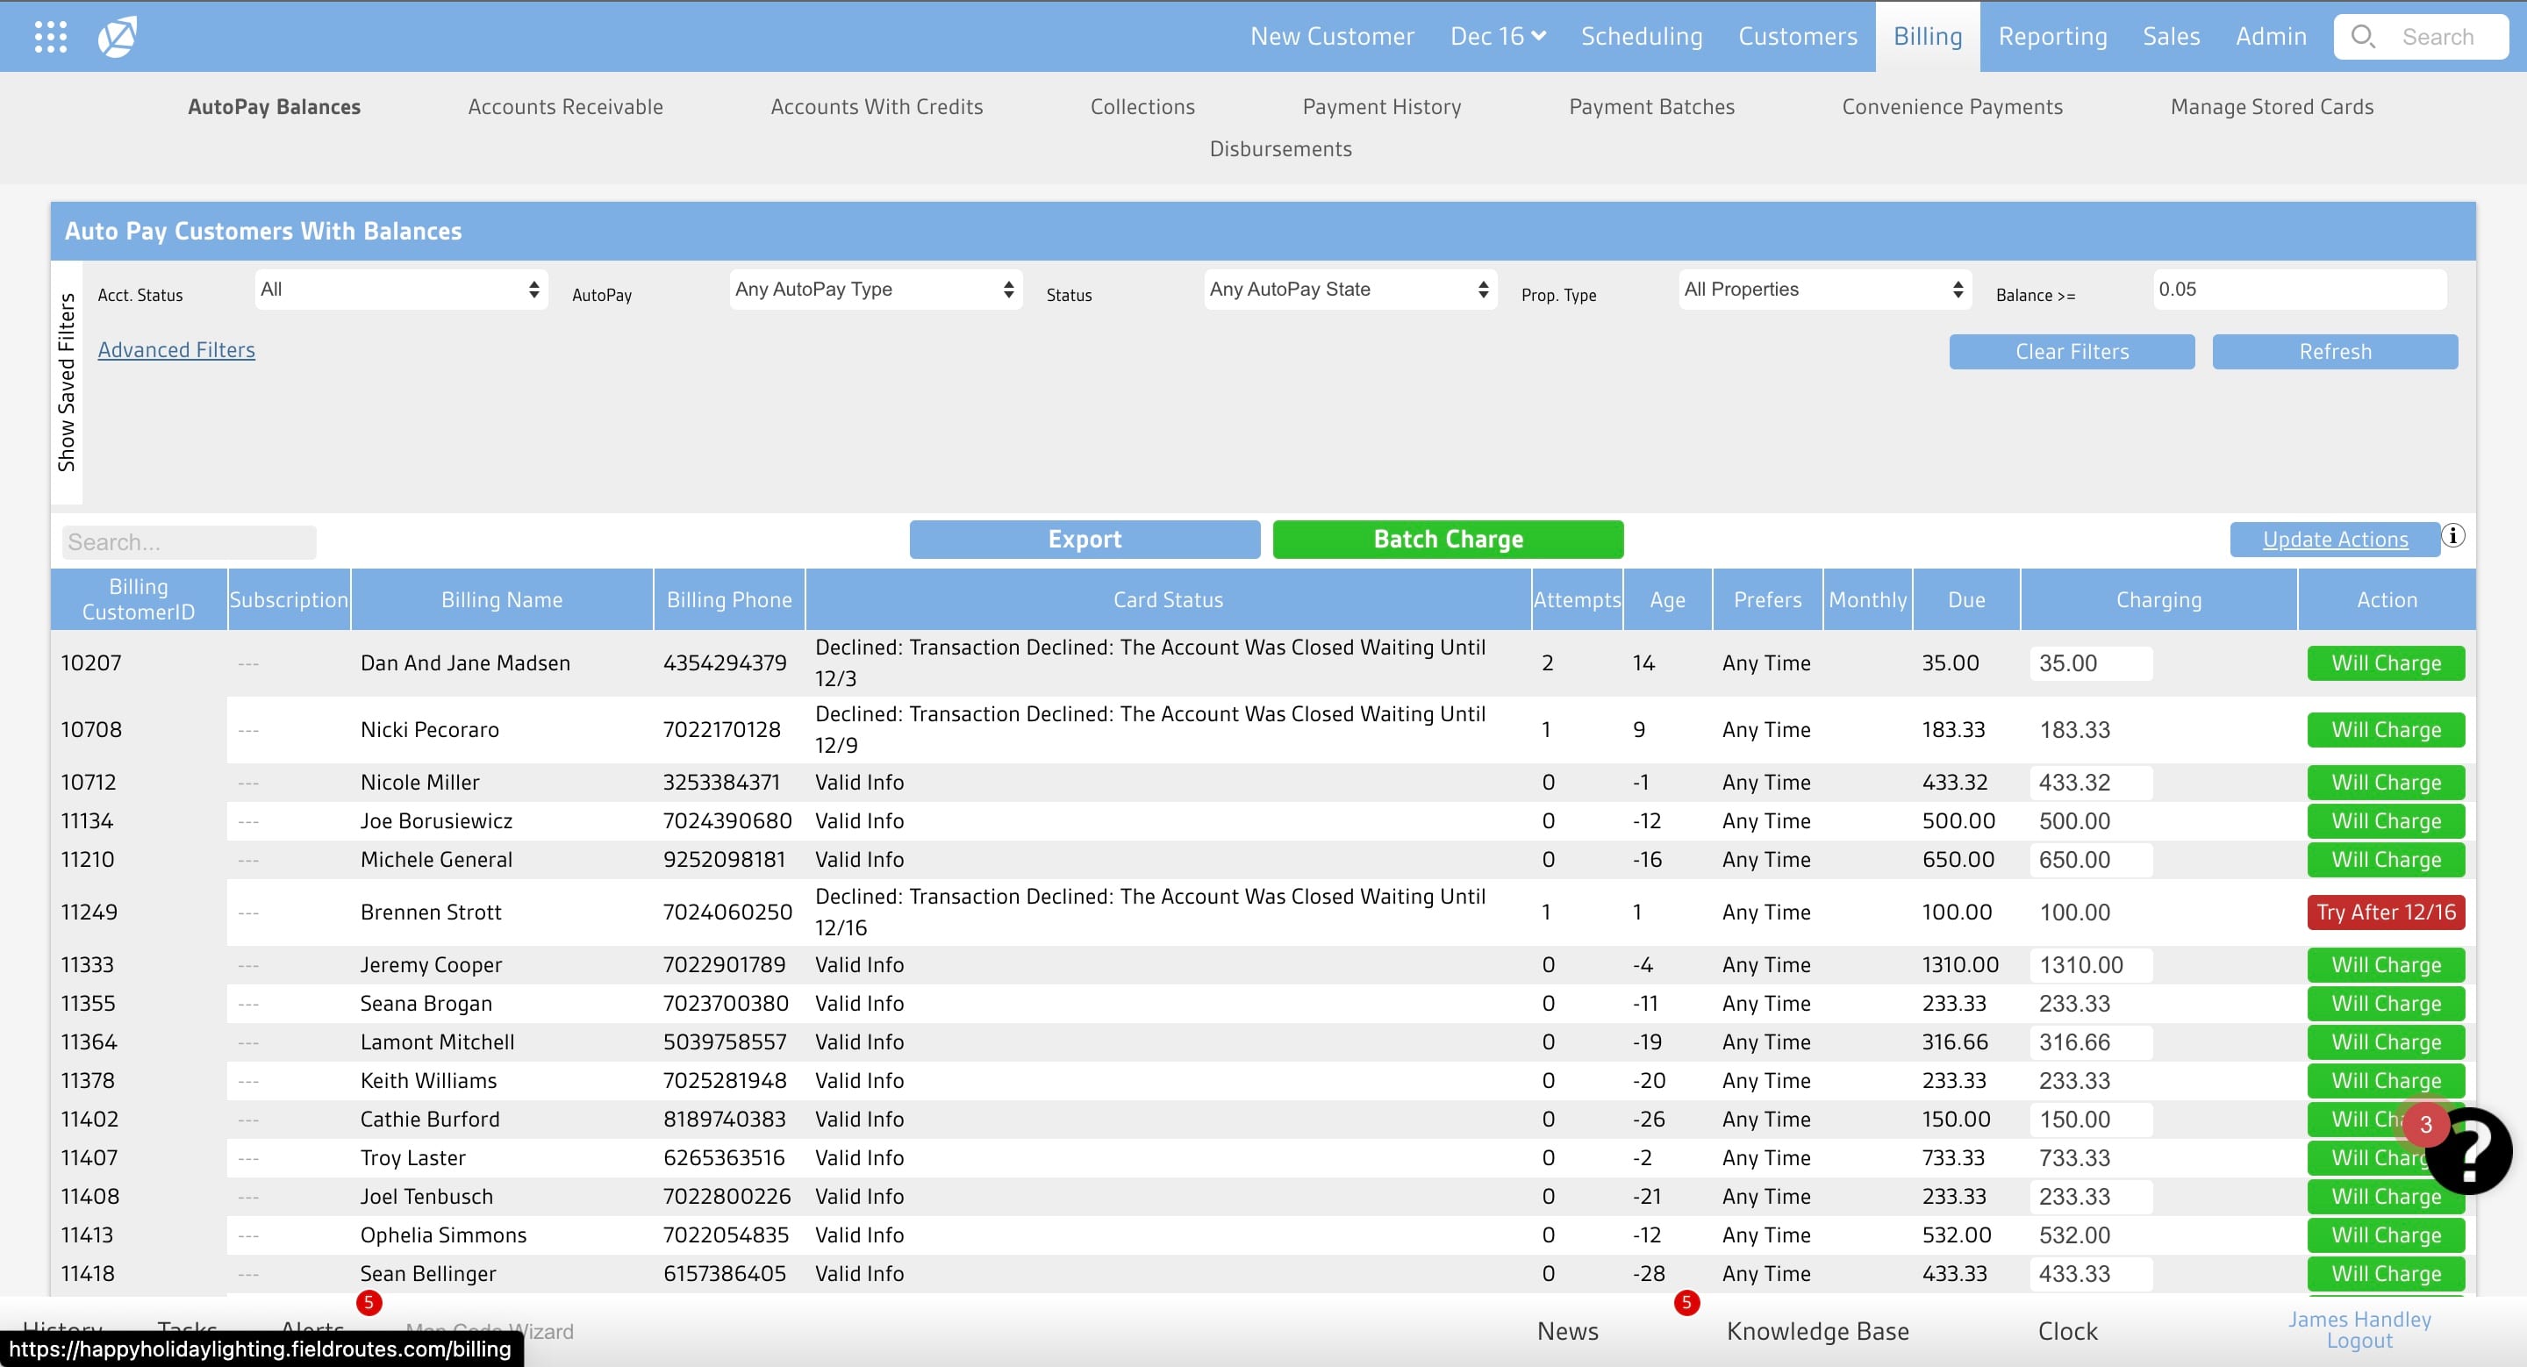Toggle Try After 12/16 for Brennen Strott
Viewport: 2527px width, 1367px height.
2385,912
